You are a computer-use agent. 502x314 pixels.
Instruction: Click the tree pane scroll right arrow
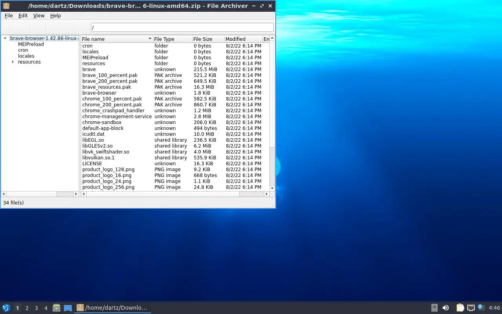(x=76, y=194)
